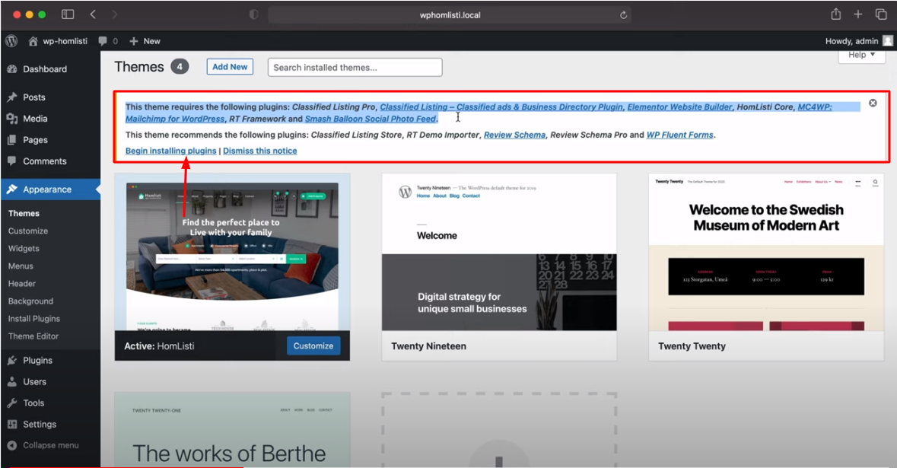Click the Appearance brush icon

(x=12, y=189)
